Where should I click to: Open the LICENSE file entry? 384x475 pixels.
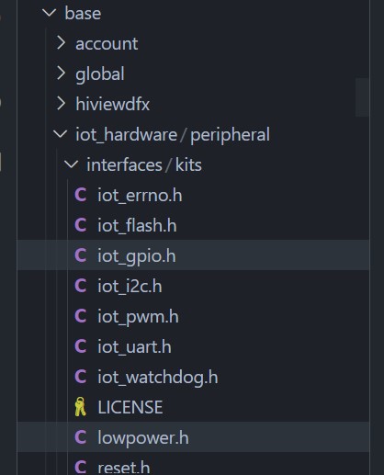[193, 407]
